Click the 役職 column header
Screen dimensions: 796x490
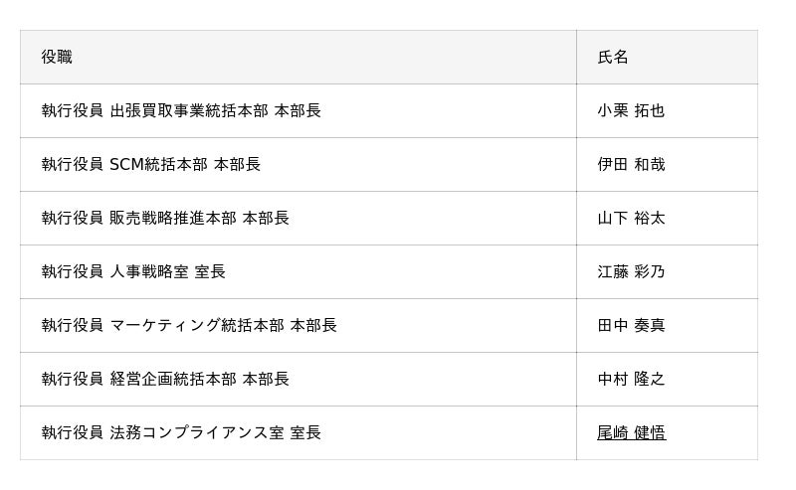coord(57,58)
